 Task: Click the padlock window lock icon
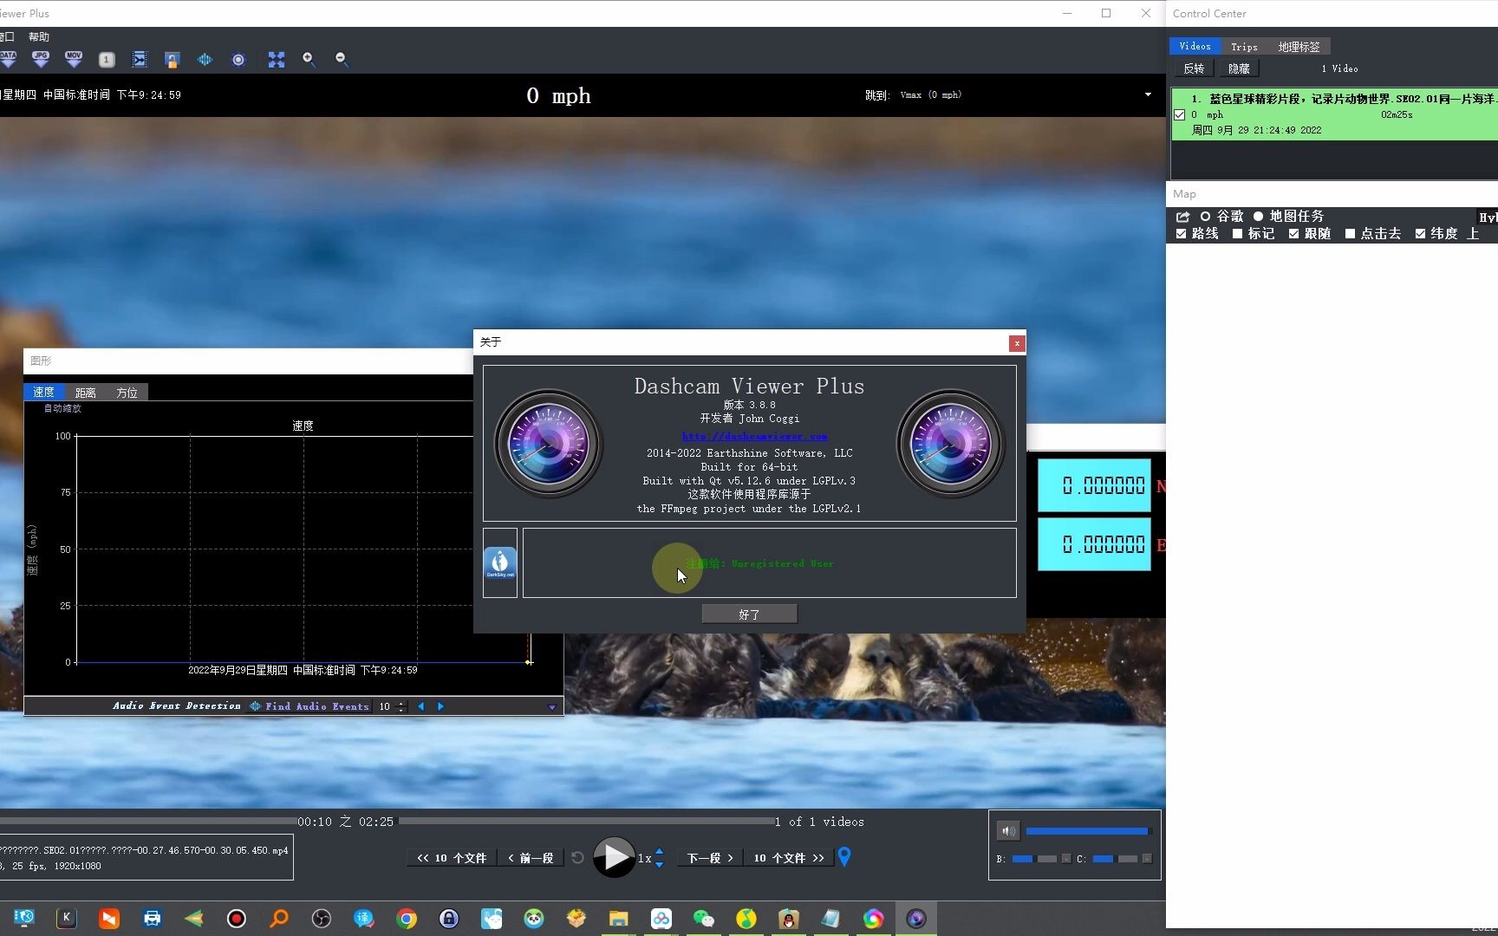coord(173,60)
